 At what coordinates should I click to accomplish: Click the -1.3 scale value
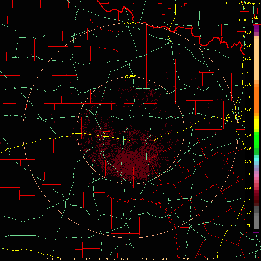coord(247,213)
